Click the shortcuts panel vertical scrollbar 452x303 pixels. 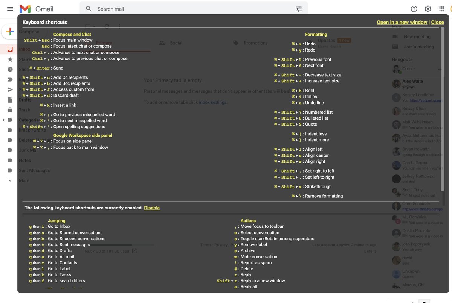pyautogui.click(x=443, y=110)
